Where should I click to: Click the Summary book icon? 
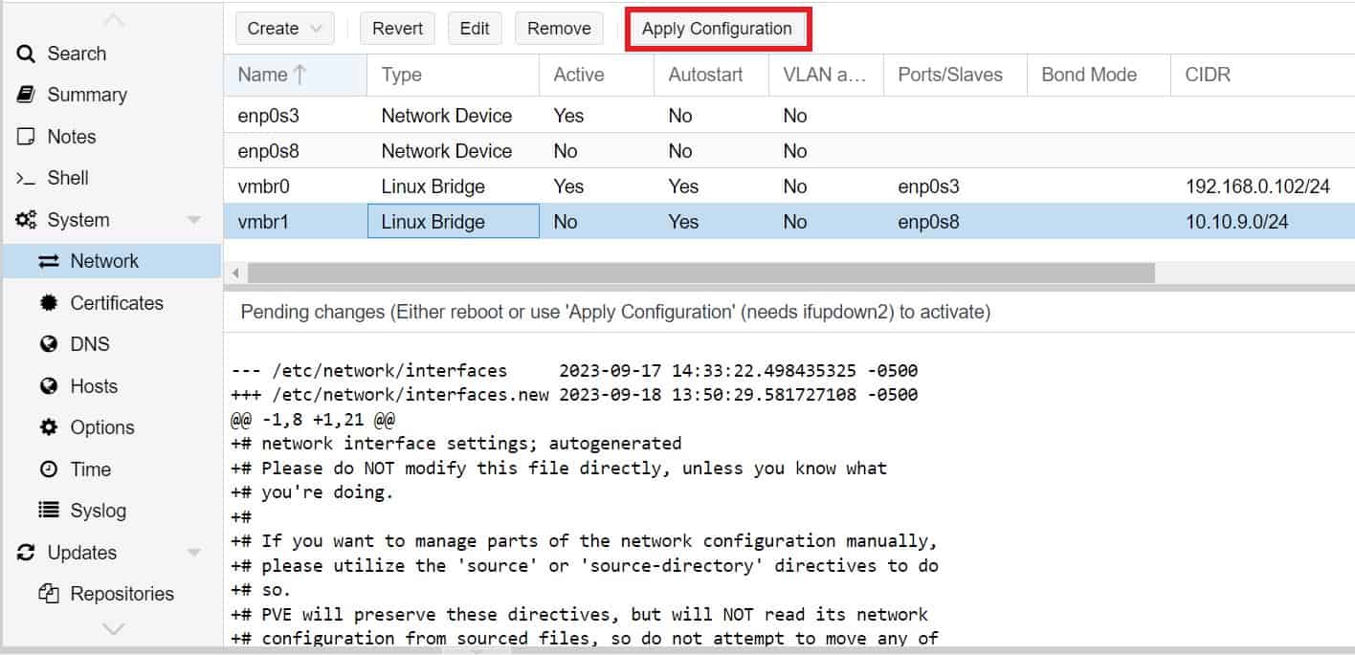[26, 95]
